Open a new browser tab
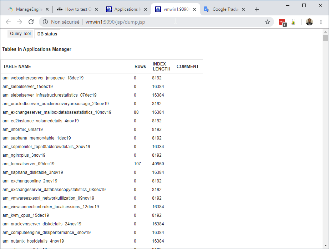The height and width of the screenshot is (249, 329). coord(257,9)
